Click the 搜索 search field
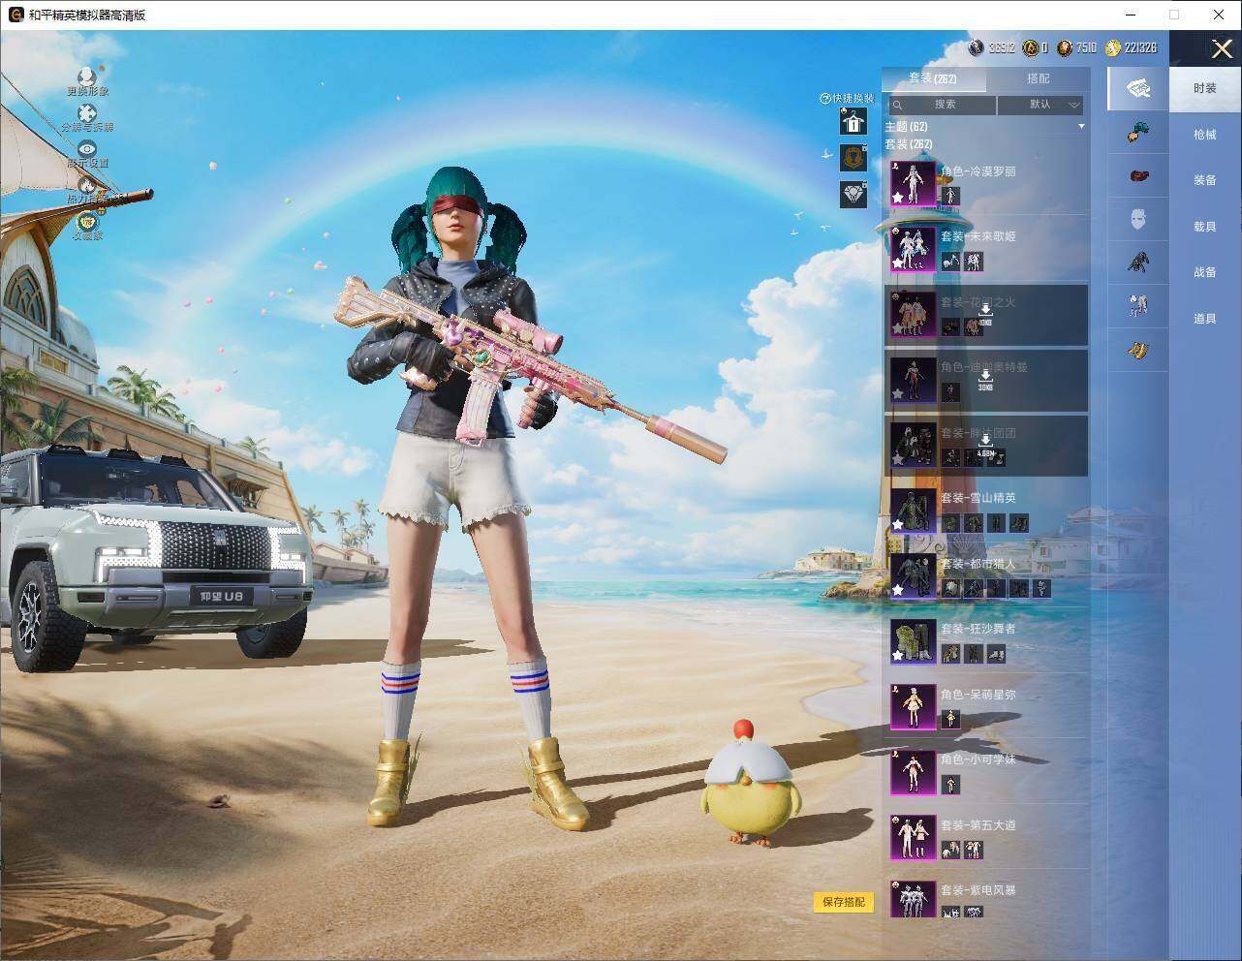Viewport: 1242px width, 961px height. point(941,105)
